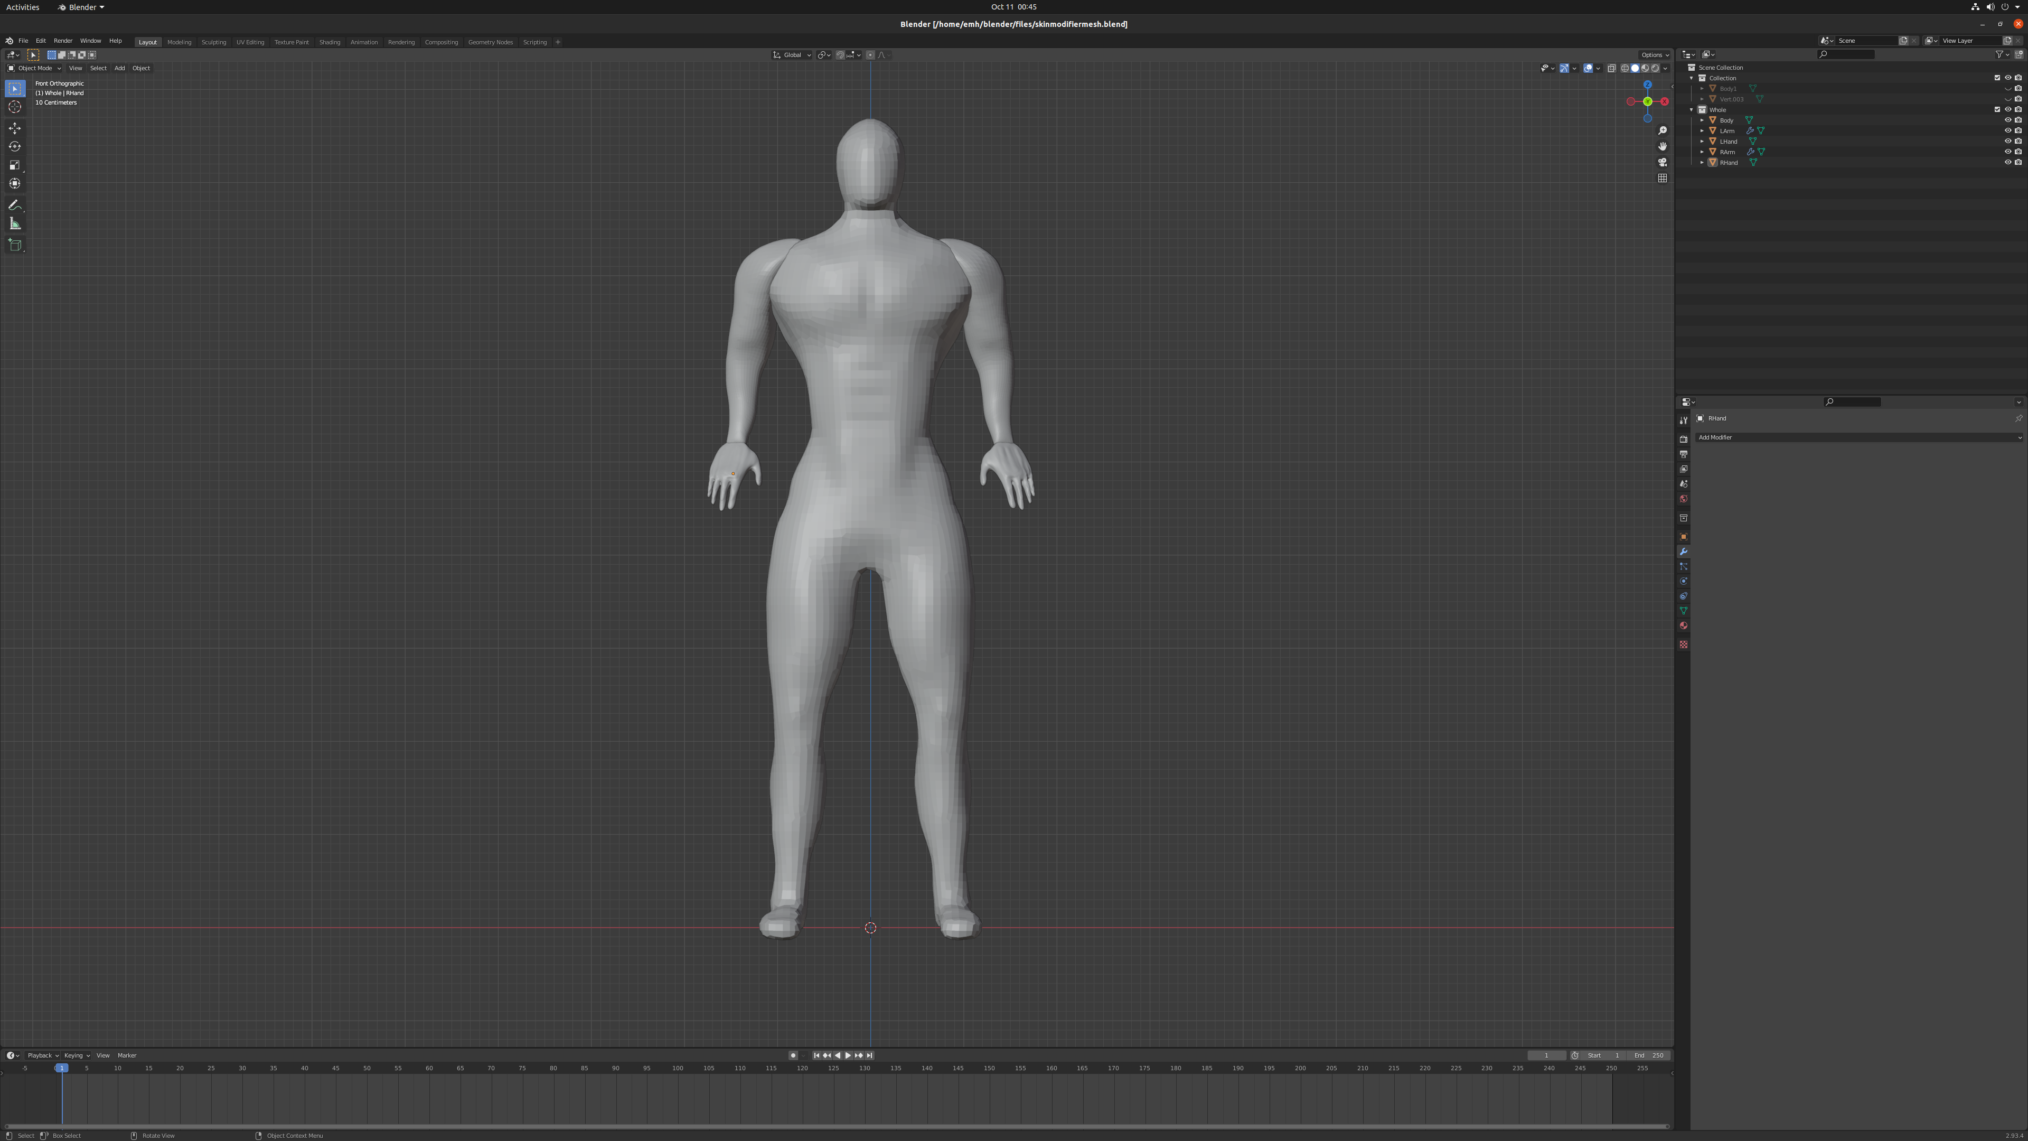Switch to the Sculpting workspace tab
Screen dimensions: 2028x1141
click(x=213, y=42)
